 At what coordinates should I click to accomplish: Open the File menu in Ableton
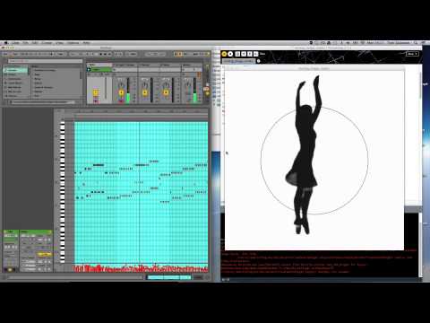pos(26,43)
